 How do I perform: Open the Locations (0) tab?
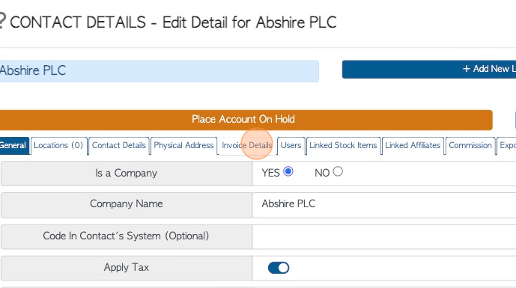58,145
